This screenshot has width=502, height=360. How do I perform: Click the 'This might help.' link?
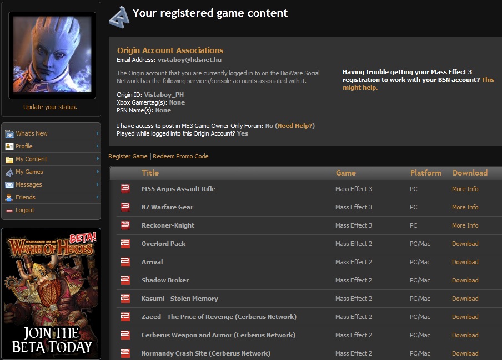pyautogui.click(x=419, y=84)
